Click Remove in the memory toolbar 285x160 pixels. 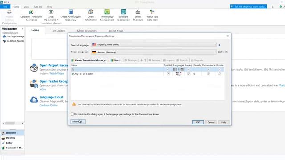point(155,60)
